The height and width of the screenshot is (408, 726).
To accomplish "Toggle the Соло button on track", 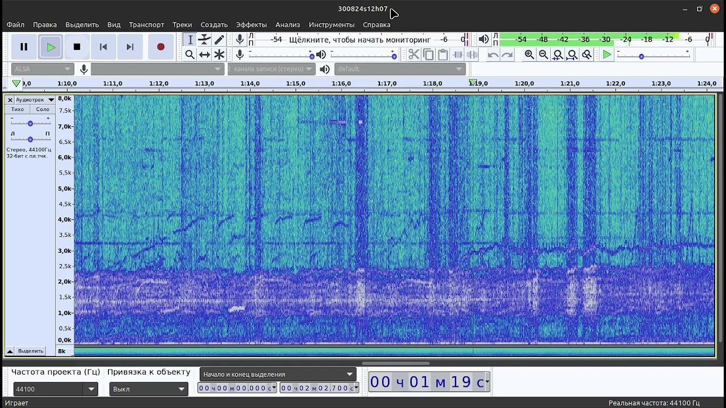I will 43,109.
